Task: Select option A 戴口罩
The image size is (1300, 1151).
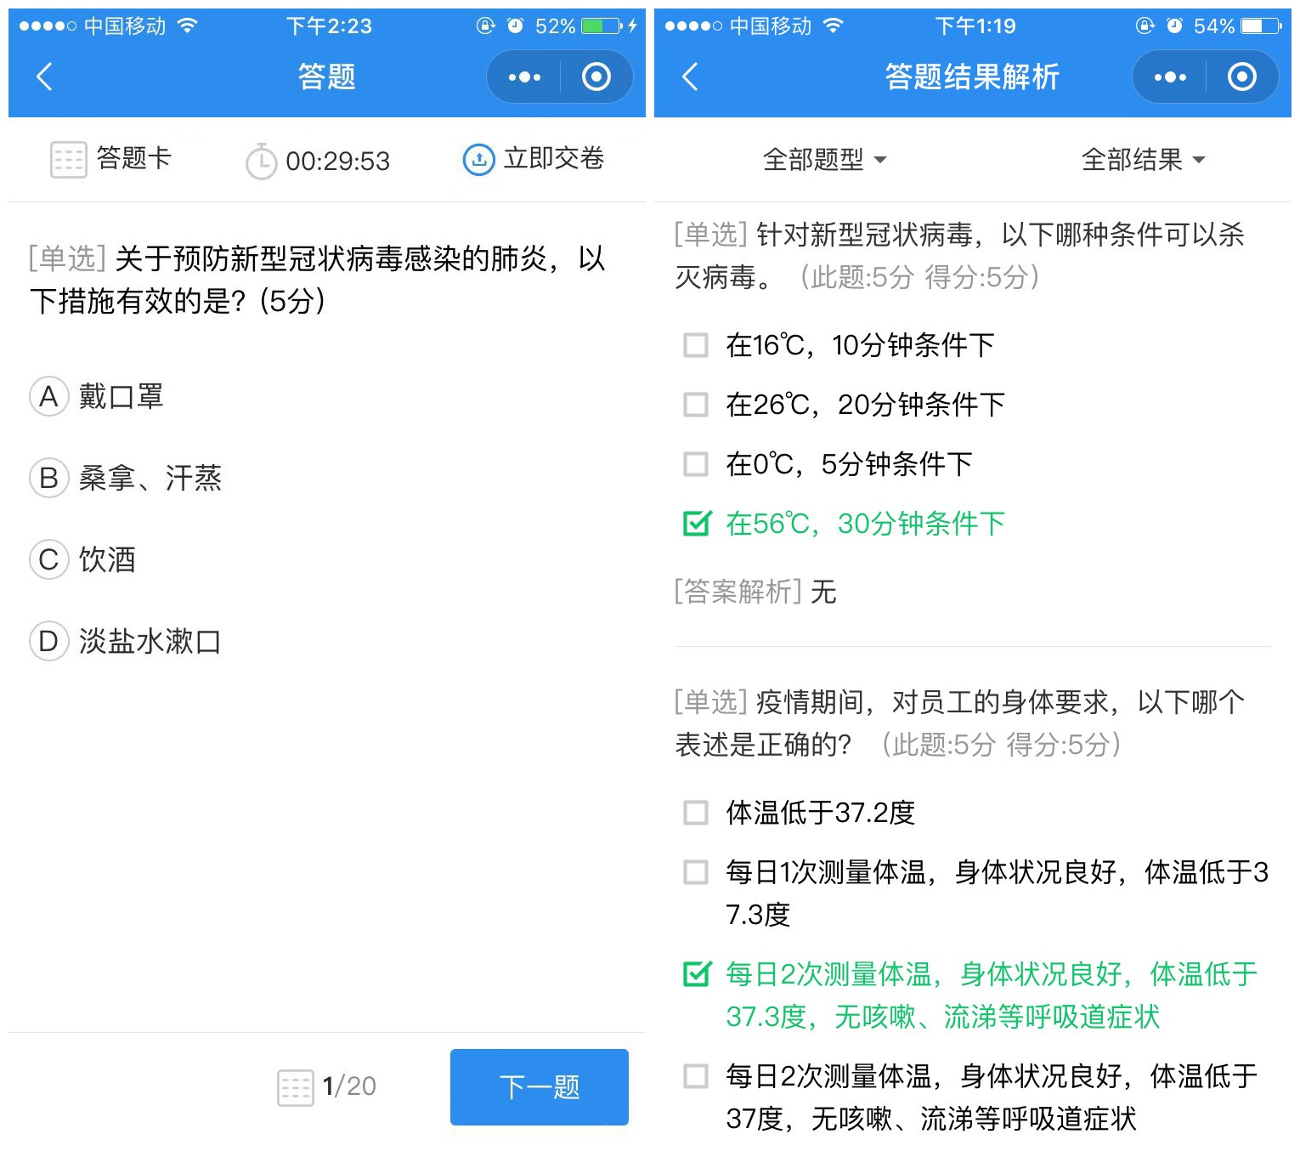Action: [49, 396]
